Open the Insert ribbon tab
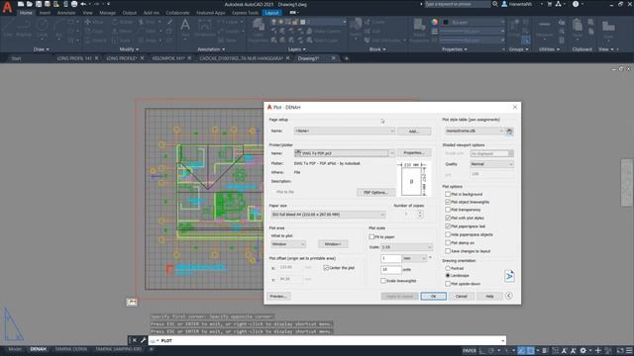634x356 pixels. point(45,13)
